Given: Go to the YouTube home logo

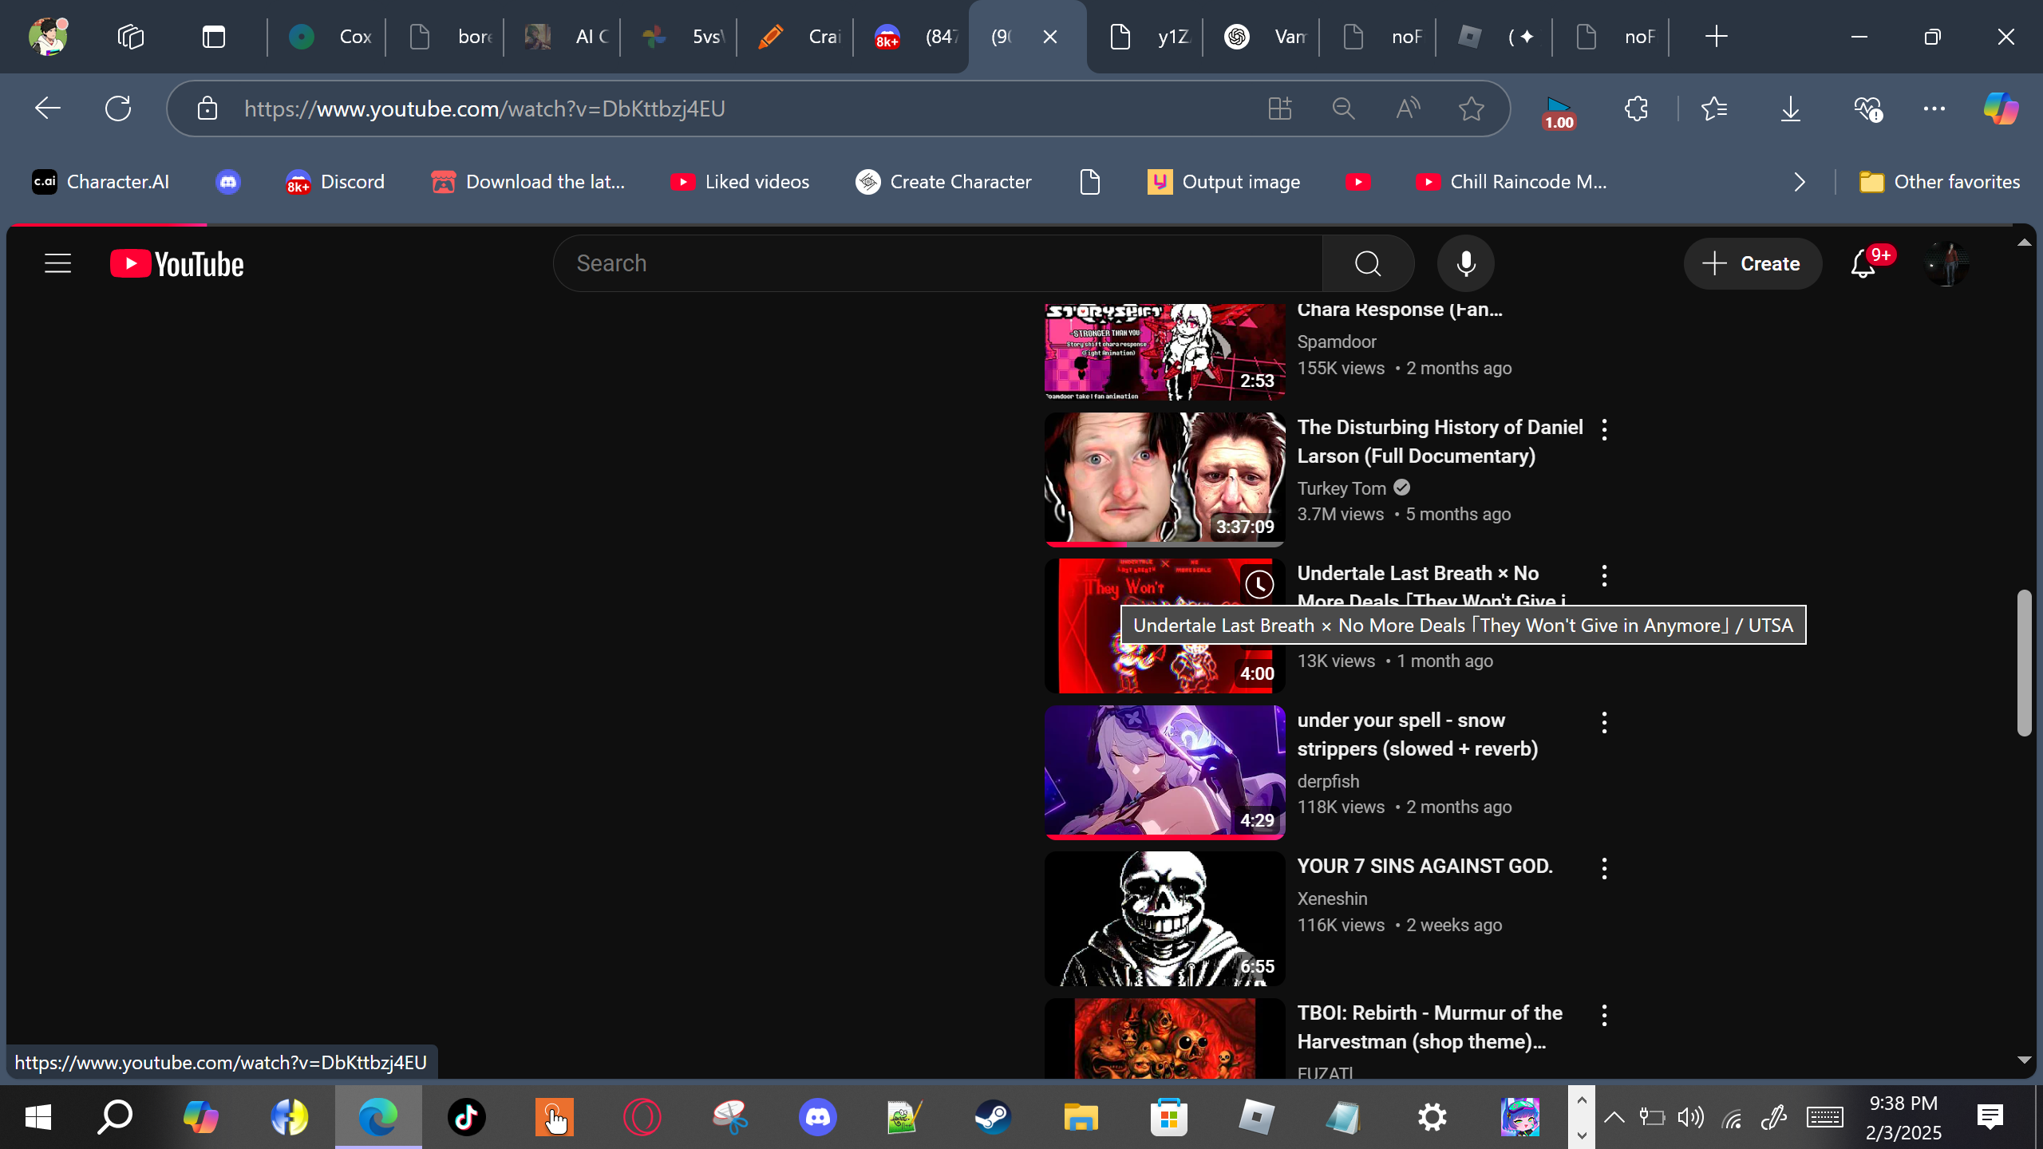Looking at the screenshot, I should pos(177,264).
